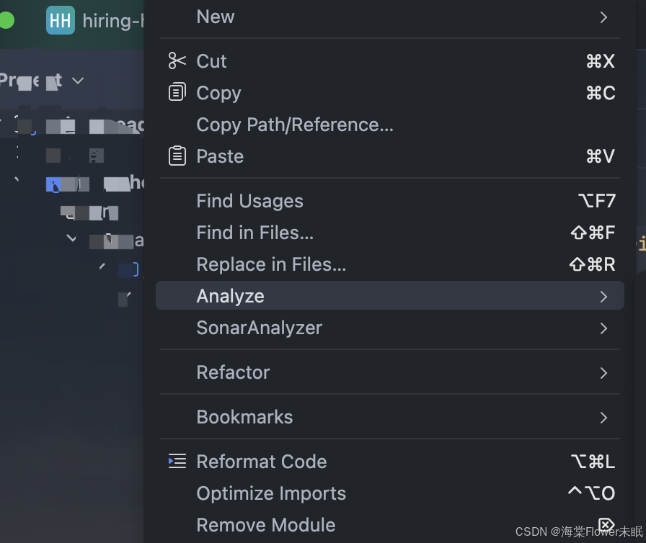Choose Find Usages from context menu
Screen dimensions: 646x543
[x=249, y=201]
